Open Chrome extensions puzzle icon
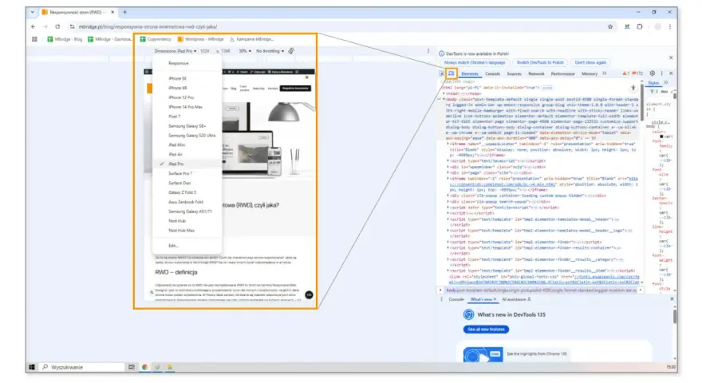The image size is (702, 383). pyautogui.click(x=640, y=27)
